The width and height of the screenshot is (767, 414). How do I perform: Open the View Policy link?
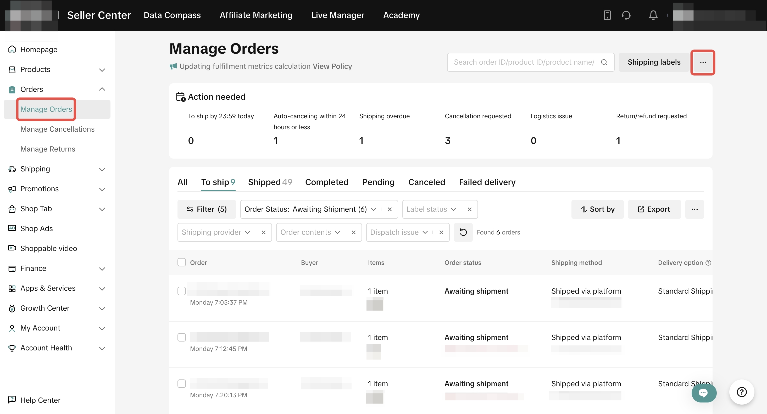pyautogui.click(x=332, y=66)
